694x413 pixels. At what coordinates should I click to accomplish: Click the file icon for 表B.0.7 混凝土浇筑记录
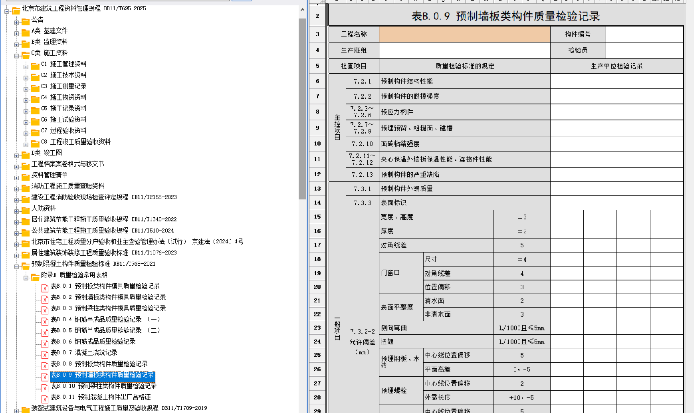coord(45,353)
